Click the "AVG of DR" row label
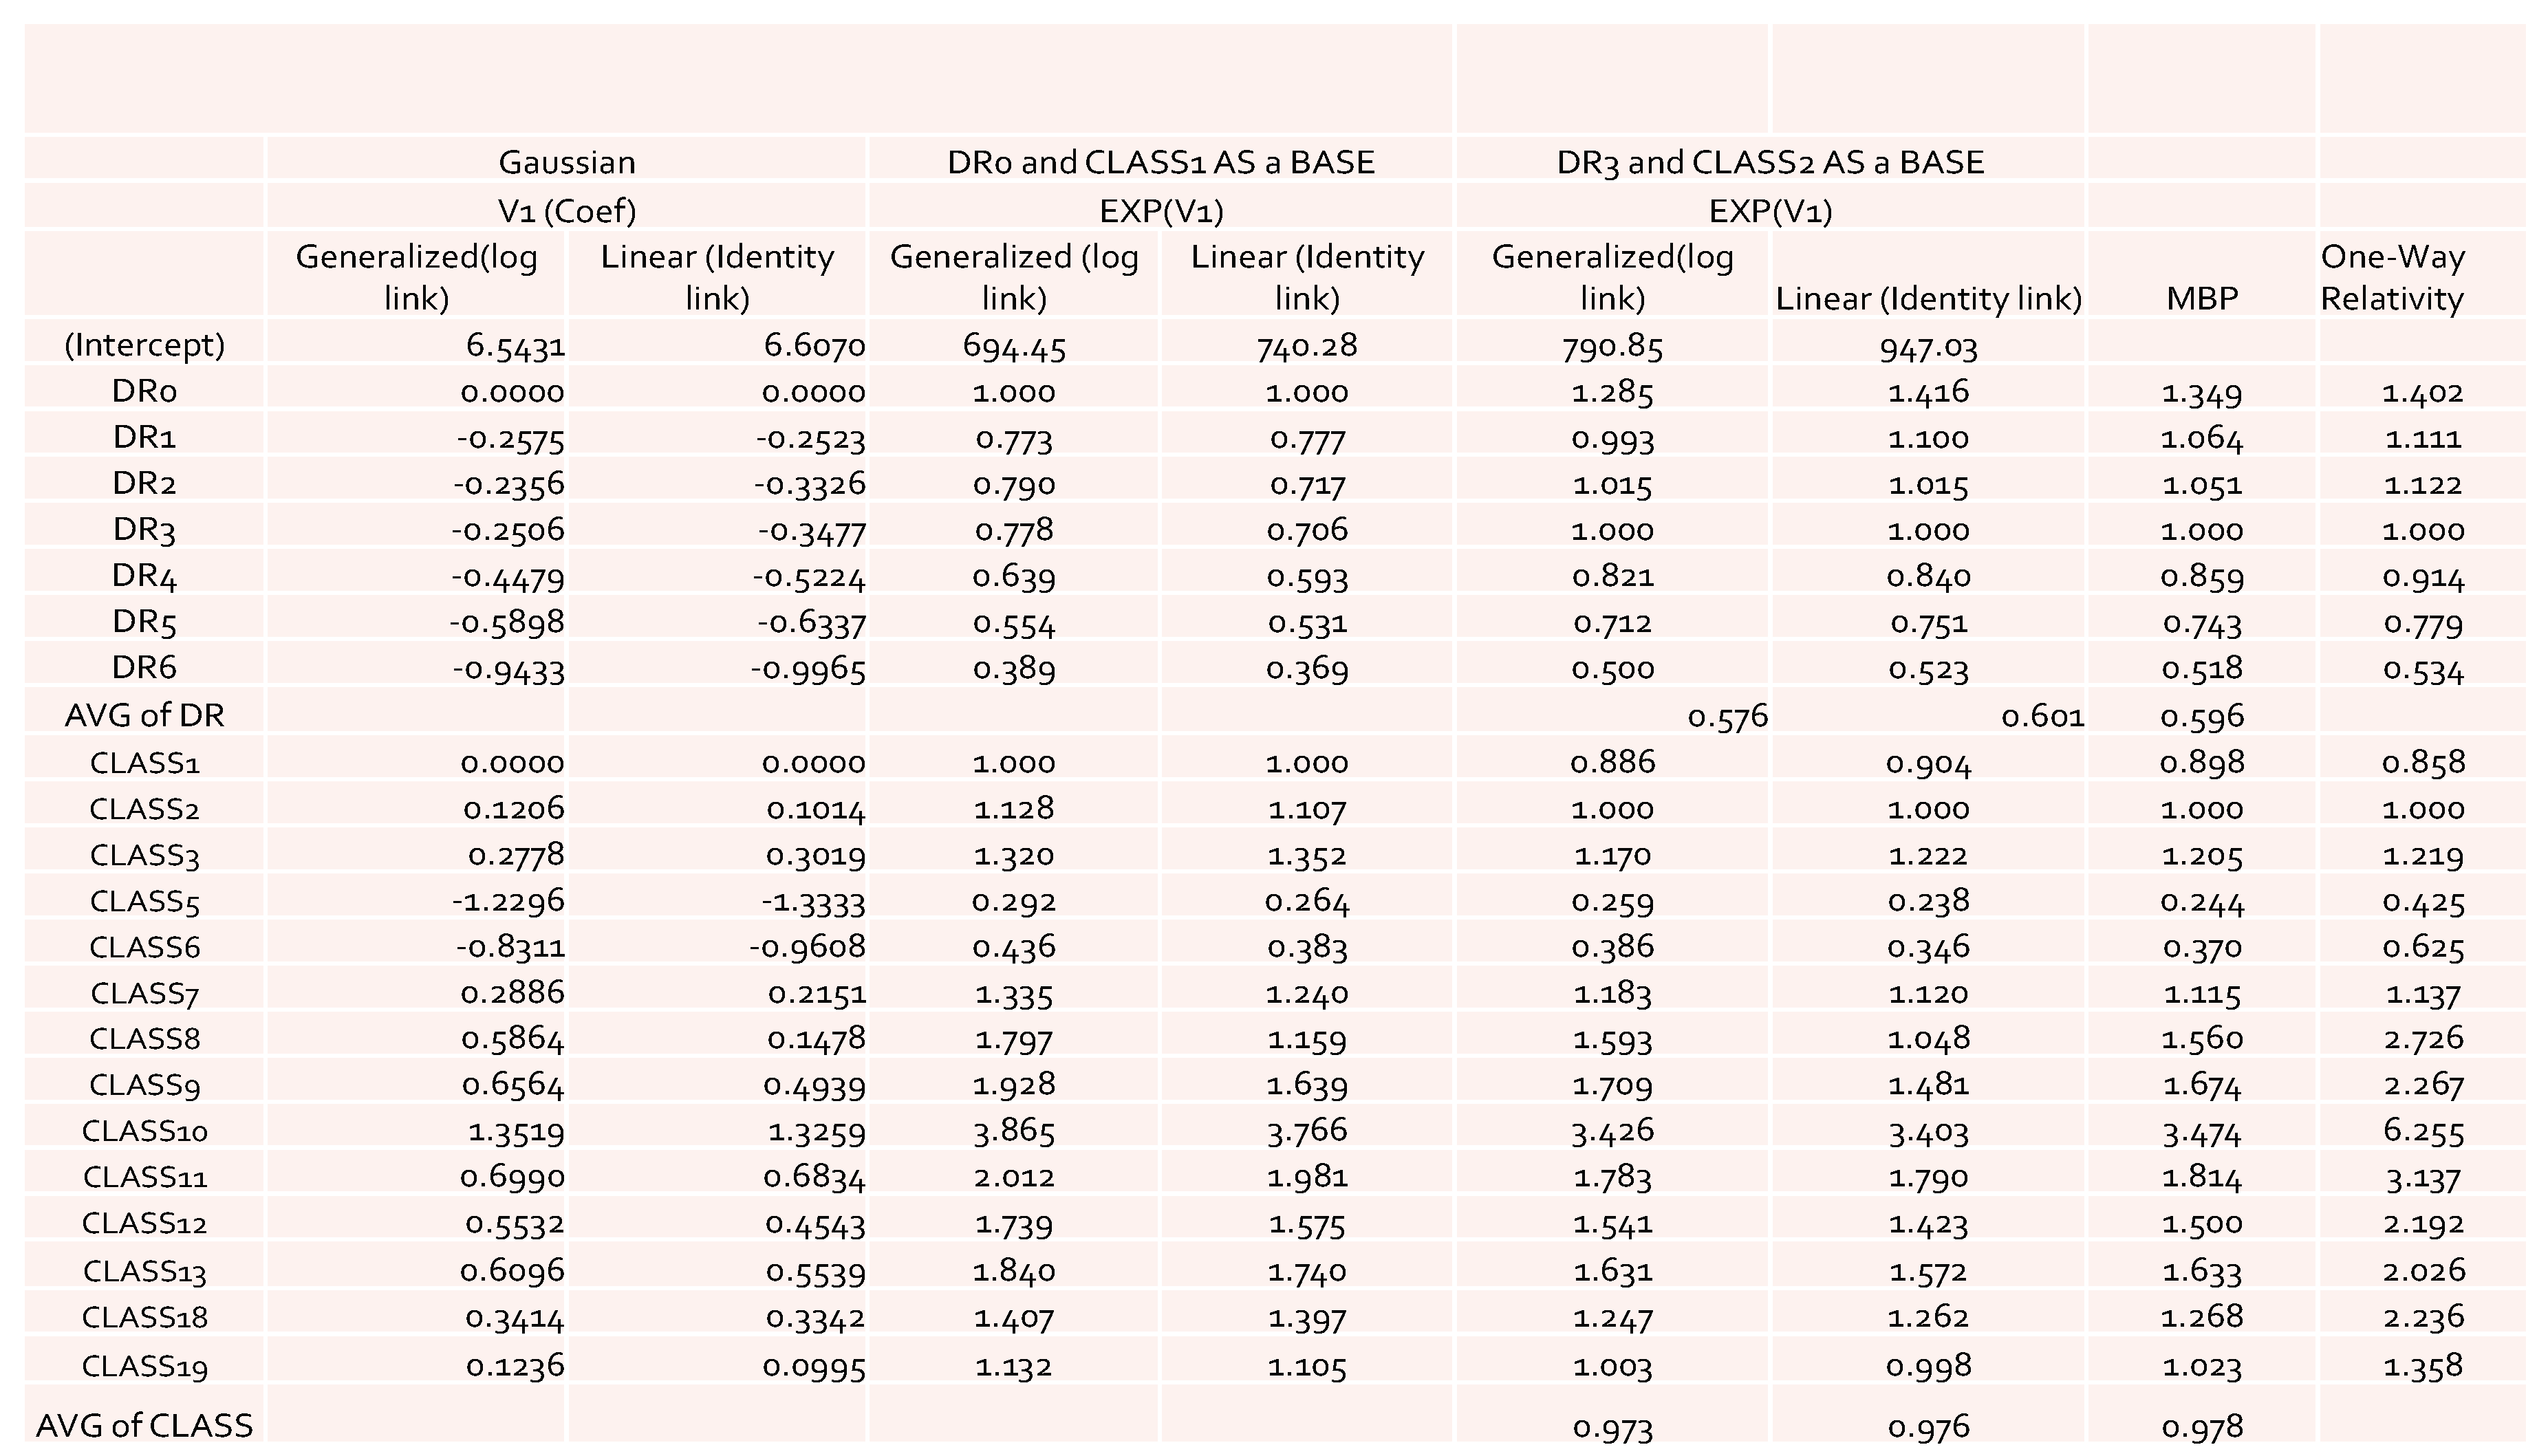The width and height of the screenshot is (2548, 1456). coord(144,715)
